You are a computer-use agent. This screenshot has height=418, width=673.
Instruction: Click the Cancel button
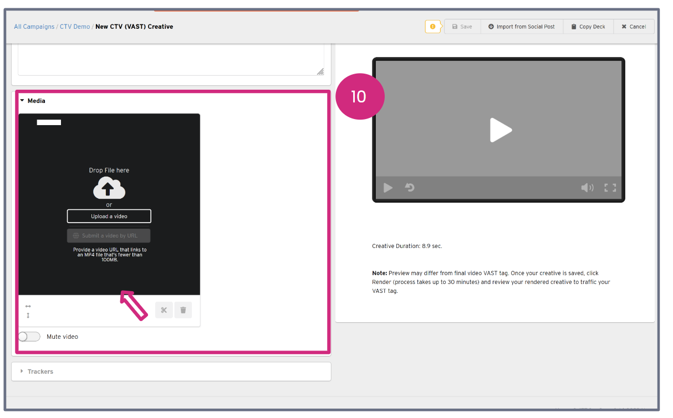(634, 27)
